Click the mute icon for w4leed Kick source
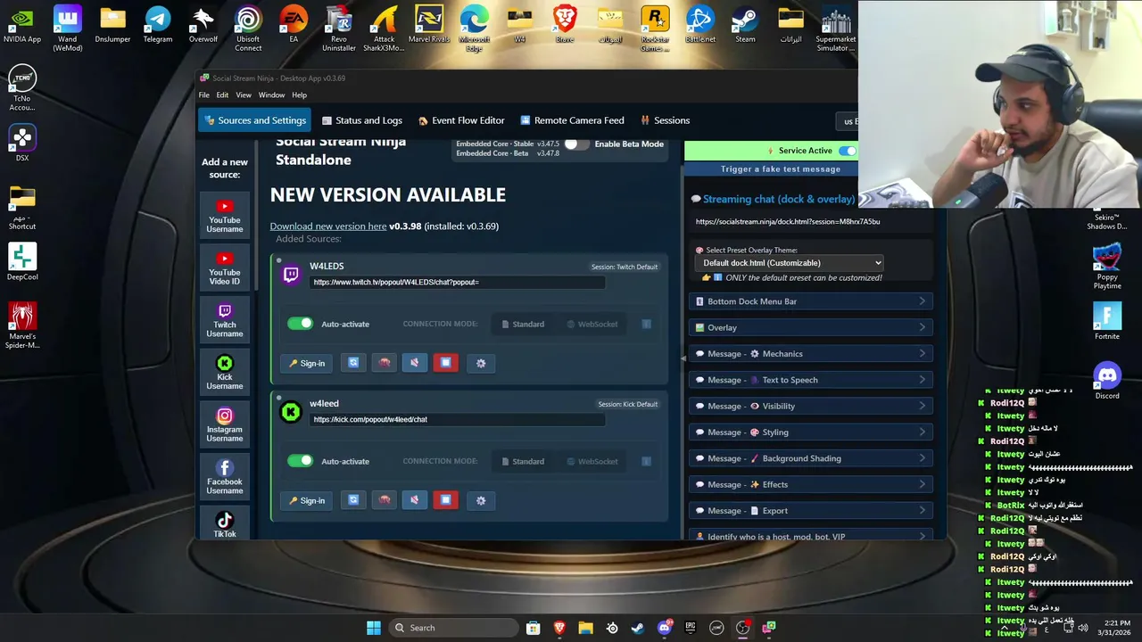The height and width of the screenshot is (642, 1142). [414, 500]
